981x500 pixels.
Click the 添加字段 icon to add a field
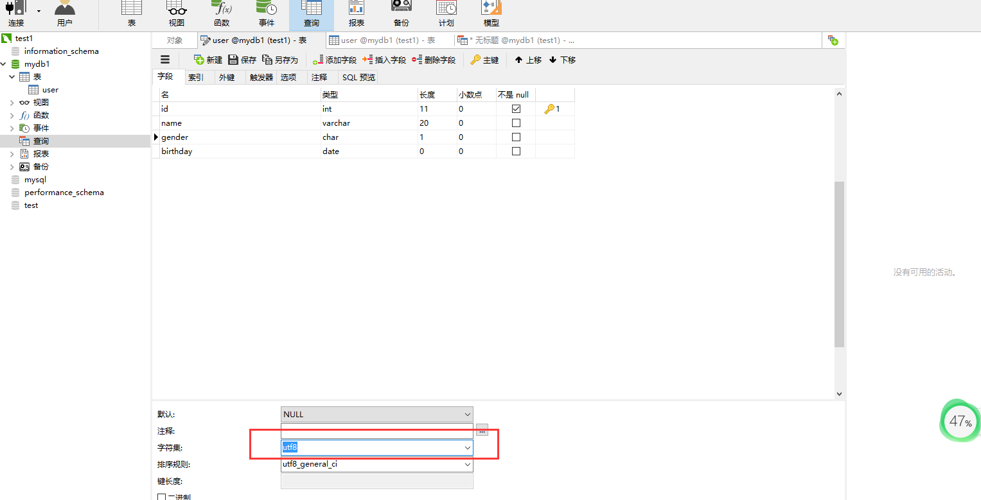pyautogui.click(x=334, y=59)
